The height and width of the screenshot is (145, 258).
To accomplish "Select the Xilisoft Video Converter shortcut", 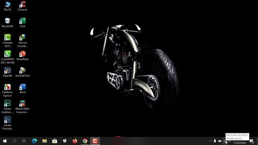I will tap(23, 107).
